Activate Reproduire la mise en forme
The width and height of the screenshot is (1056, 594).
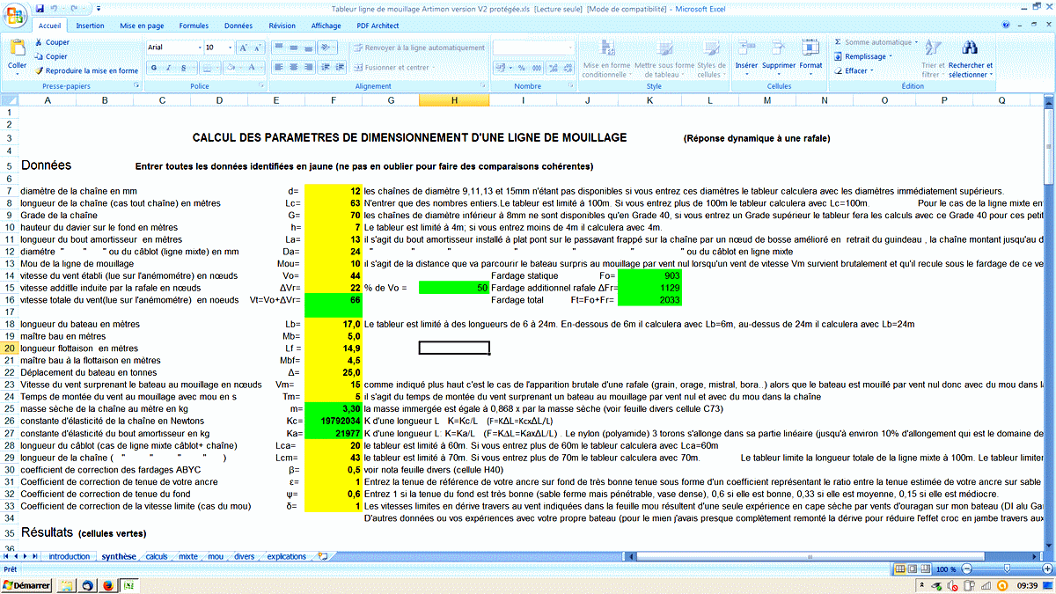(86, 70)
